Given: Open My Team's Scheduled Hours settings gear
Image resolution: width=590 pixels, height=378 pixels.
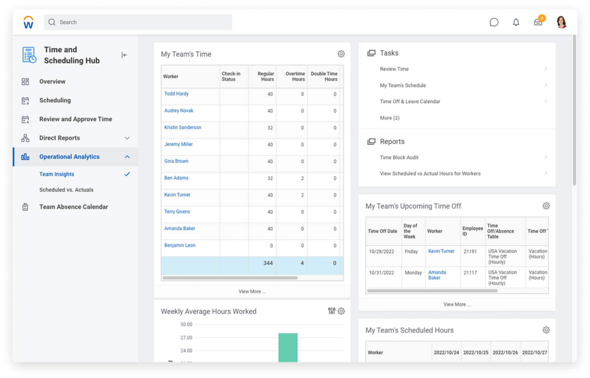Looking at the screenshot, I should [546, 330].
